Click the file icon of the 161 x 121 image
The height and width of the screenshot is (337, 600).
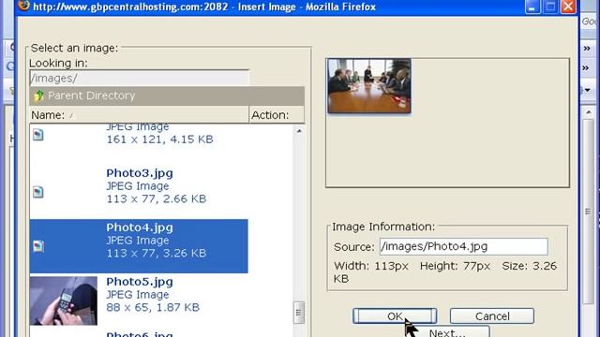point(37,135)
